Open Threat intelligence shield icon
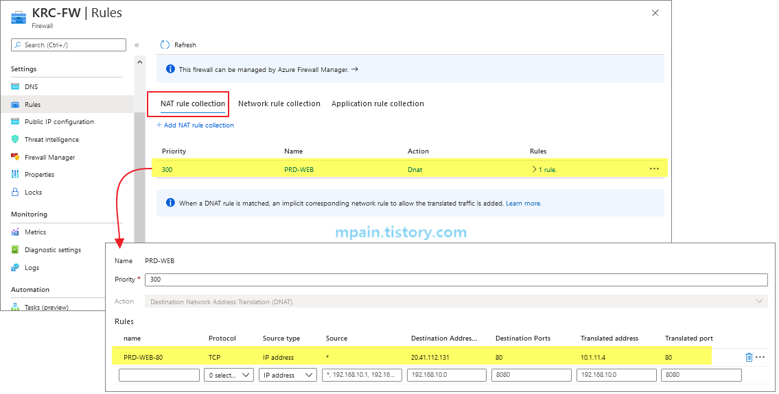This screenshot has width=779, height=394. [x=15, y=140]
